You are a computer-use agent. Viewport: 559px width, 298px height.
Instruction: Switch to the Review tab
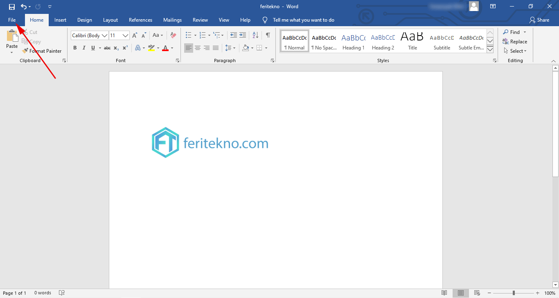point(200,20)
